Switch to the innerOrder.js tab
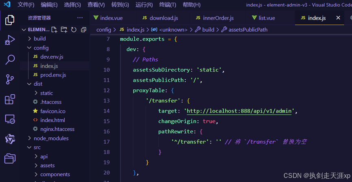 tap(214, 18)
